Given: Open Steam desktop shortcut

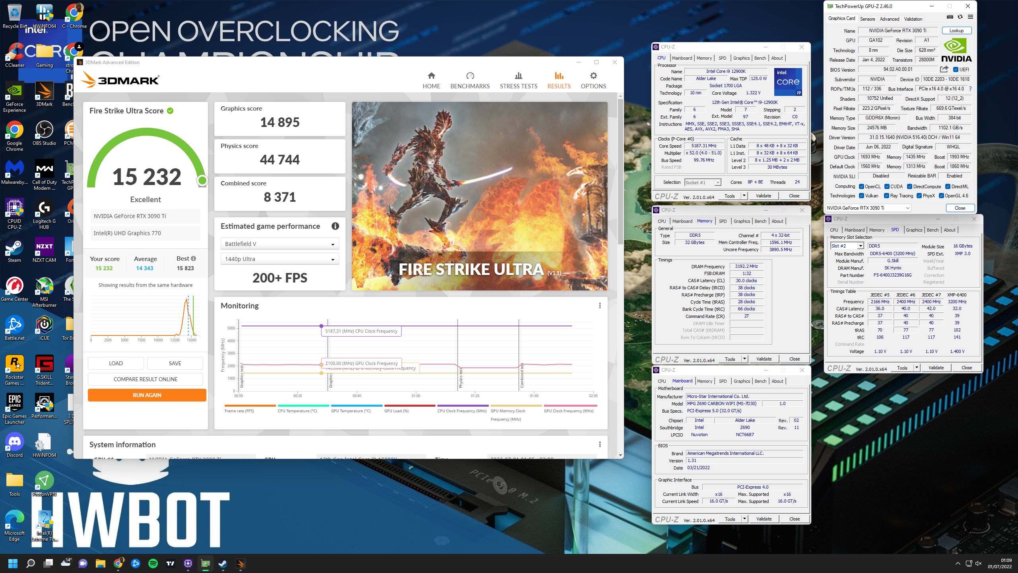Looking at the screenshot, I should 15,250.
